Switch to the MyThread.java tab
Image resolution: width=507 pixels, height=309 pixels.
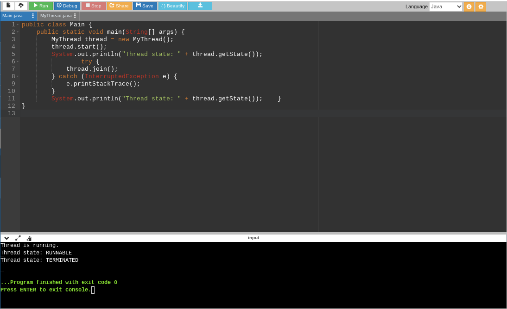56,16
